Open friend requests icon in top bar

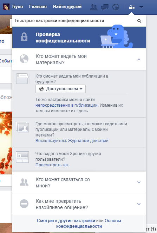point(94,7)
